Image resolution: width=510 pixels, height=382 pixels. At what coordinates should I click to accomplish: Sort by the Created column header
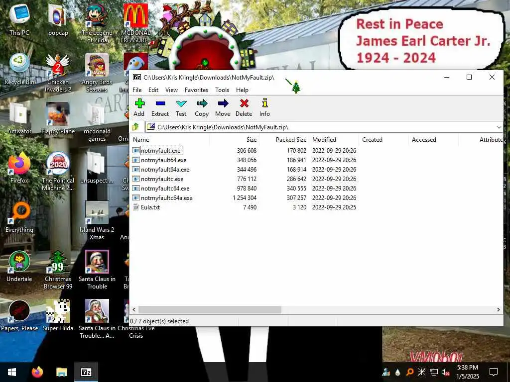(x=384, y=140)
